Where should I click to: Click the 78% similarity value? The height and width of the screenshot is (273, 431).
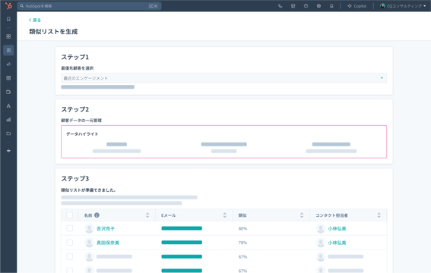[x=242, y=243]
